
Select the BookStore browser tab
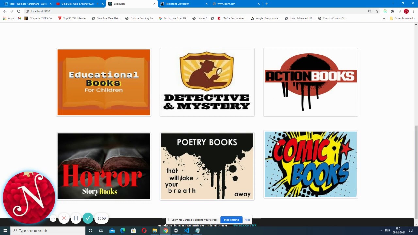(x=131, y=4)
